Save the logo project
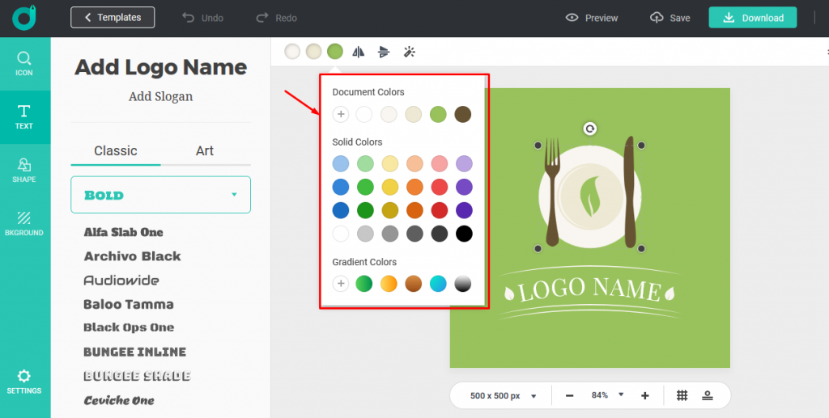The image size is (829, 418). (670, 18)
